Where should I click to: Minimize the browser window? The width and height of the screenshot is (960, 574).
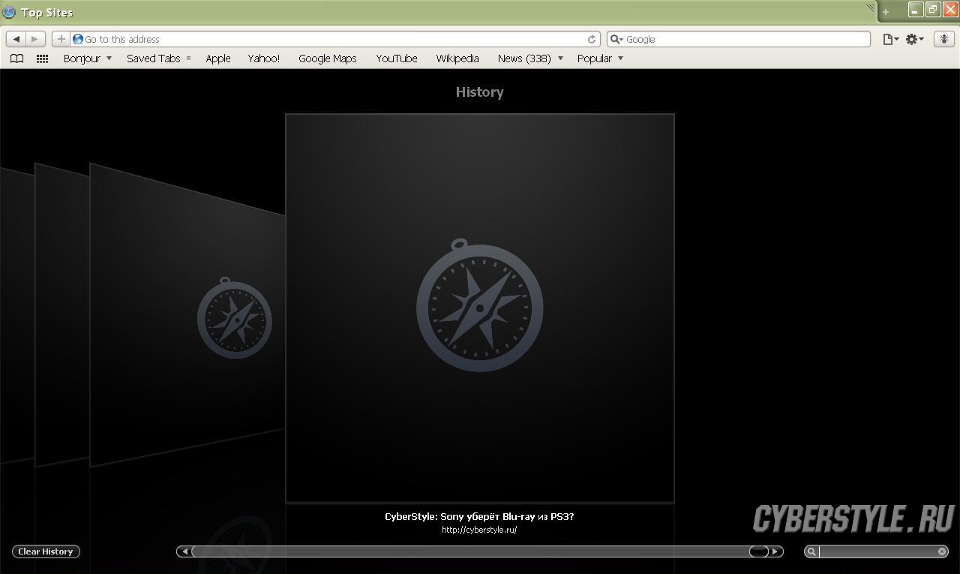pos(915,10)
